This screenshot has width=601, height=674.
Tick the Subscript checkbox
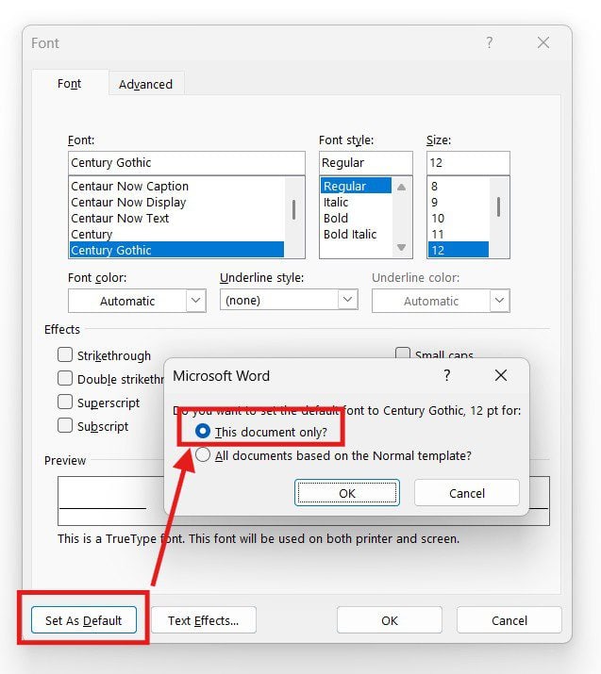click(65, 425)
